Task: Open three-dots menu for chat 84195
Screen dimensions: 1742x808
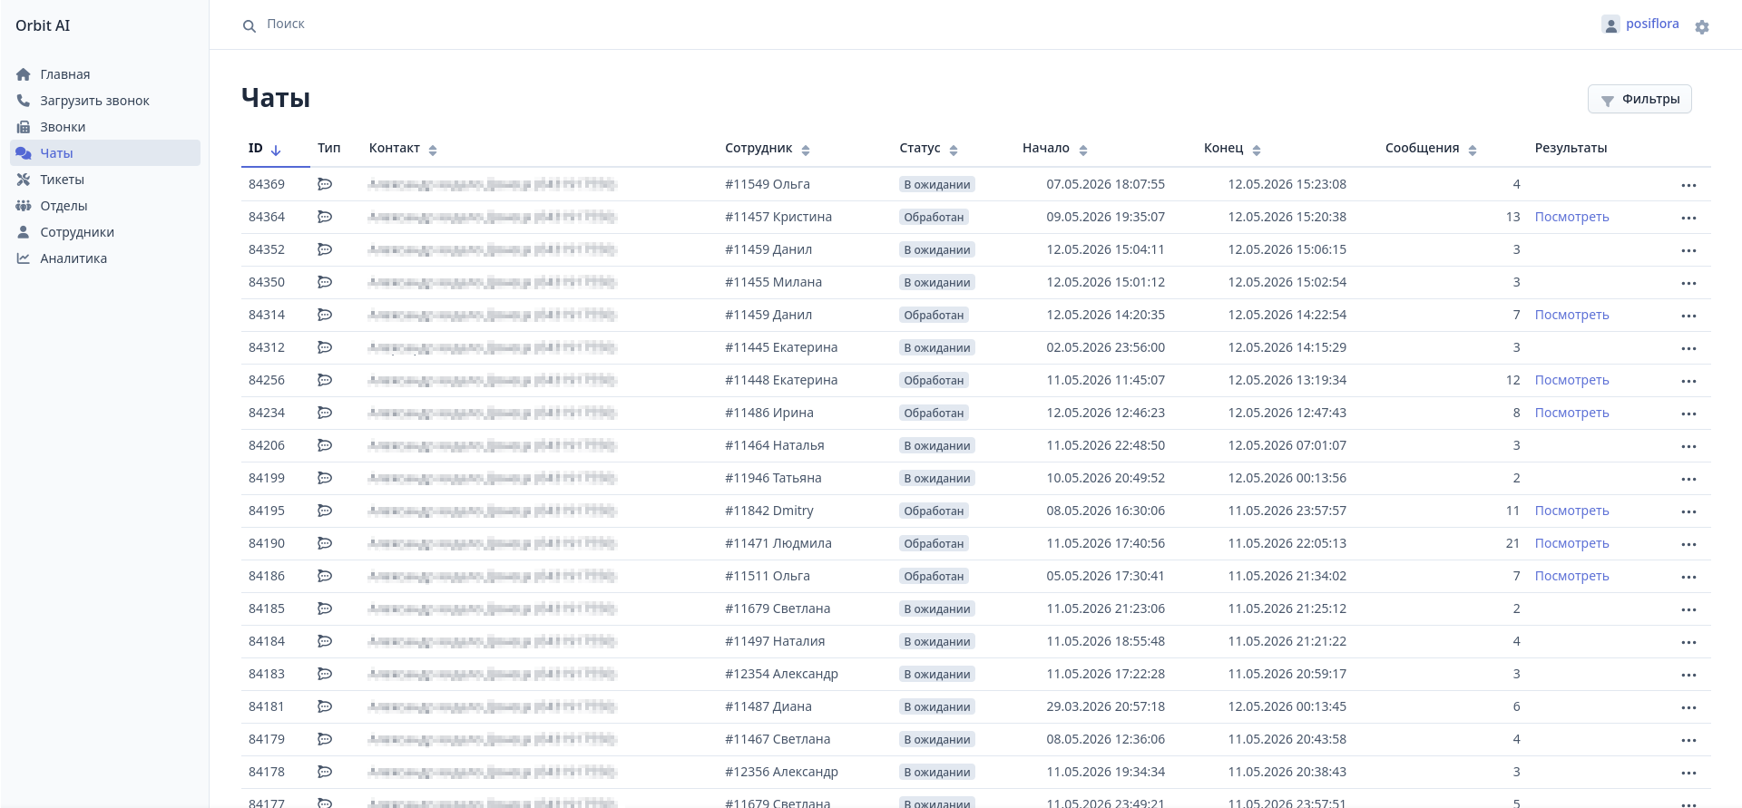Action: pos(1688,511)
